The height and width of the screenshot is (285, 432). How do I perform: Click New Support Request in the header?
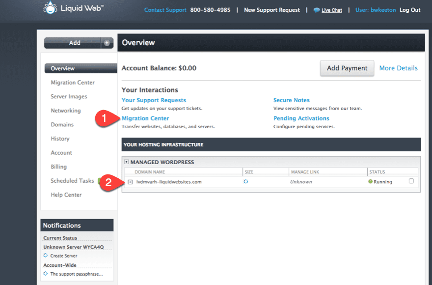coord(272,10)
